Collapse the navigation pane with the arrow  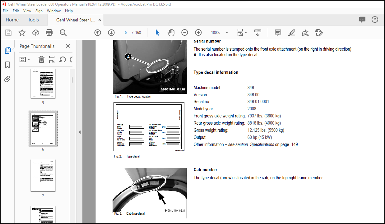(80, 132)
